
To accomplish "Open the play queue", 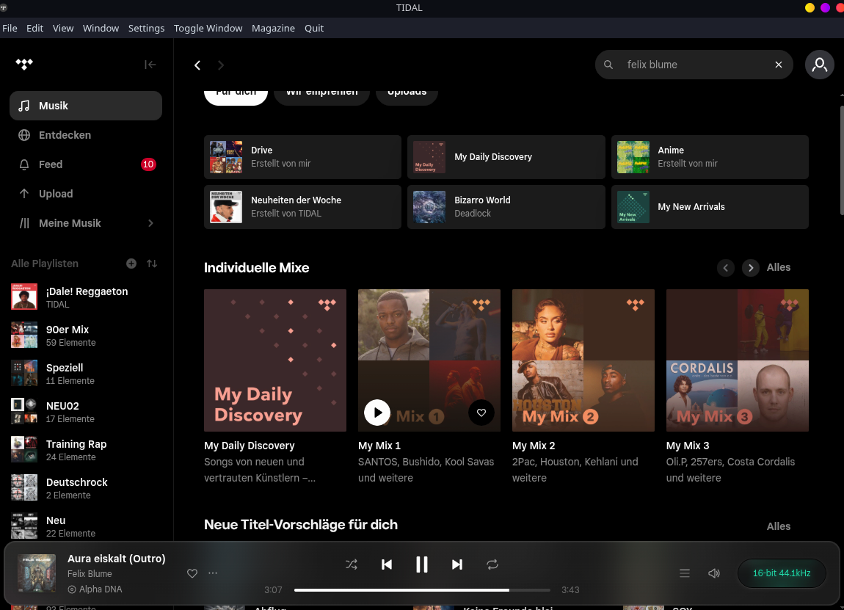I will tap(685, 573).
